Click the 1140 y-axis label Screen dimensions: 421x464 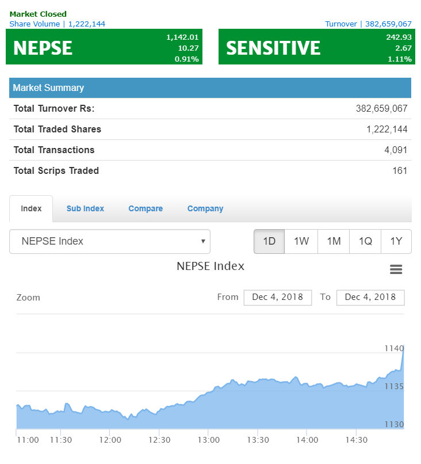[x=394, y=349]
